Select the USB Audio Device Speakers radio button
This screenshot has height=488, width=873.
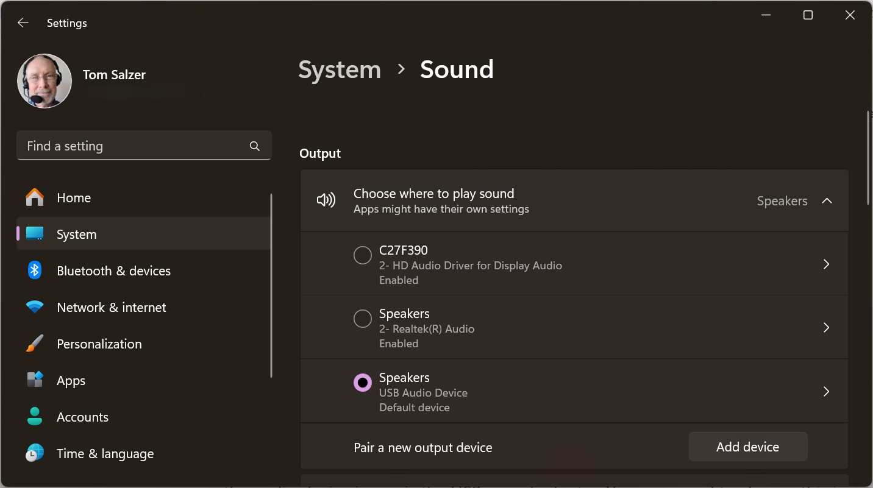pos(363,383)
